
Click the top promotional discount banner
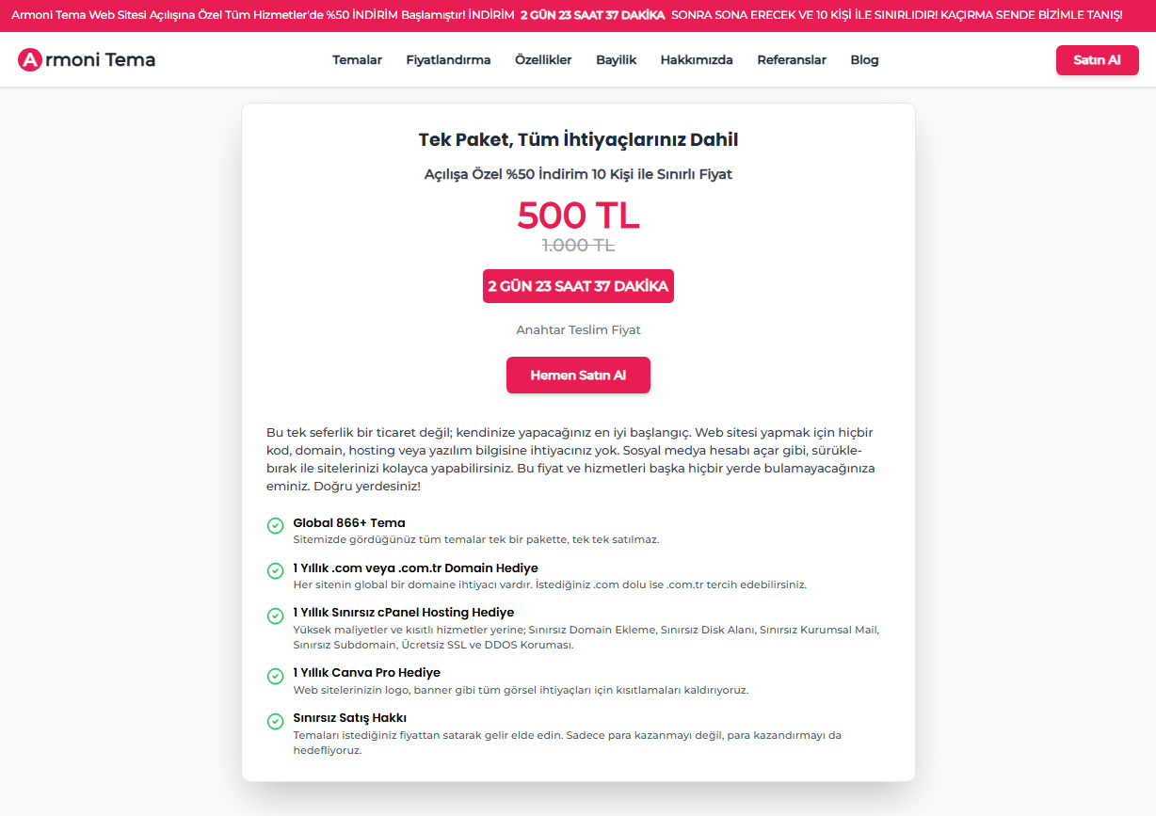click(578, 16)
